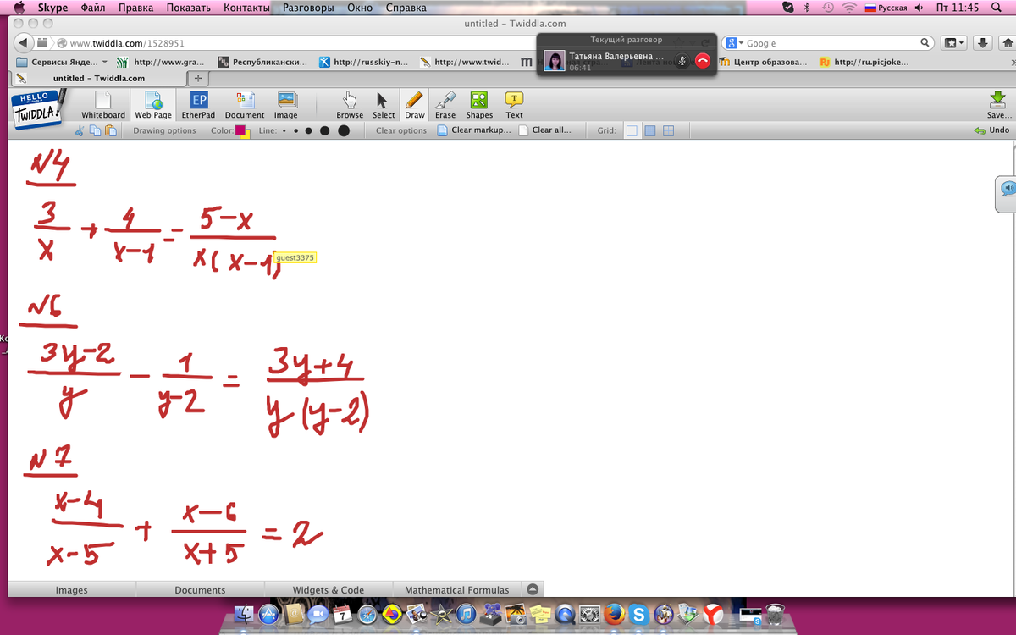Open the drawing color swatch
This screenshot has height=635, width=1016.
point(242,131)
